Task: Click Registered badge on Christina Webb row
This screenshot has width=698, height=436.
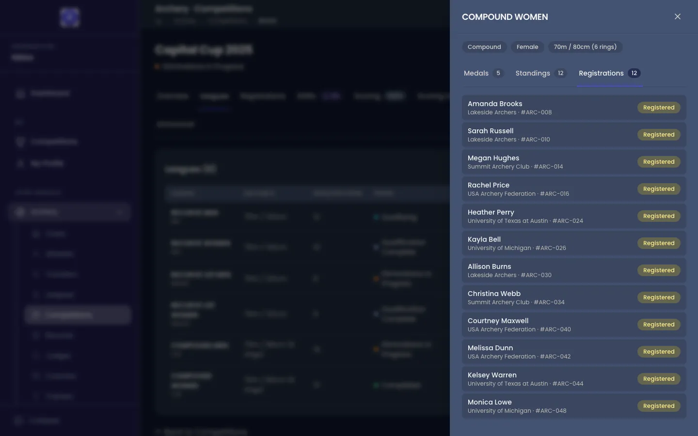Action: [659, 297]
